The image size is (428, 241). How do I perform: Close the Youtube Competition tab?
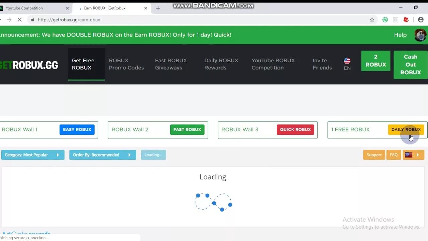pyautogui.click(x=67, y=8)
